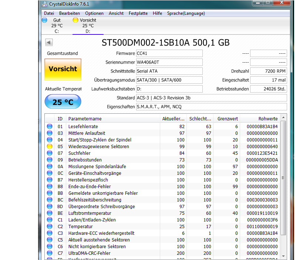Screen dimensions: 303x260
Task: Click the Eingeschaltet value 17 mal
Action: point(269,80)
